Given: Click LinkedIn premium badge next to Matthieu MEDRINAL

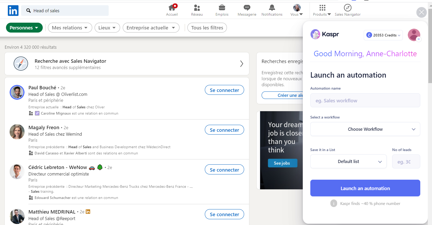Looking at the screenshot, I should (x=88, y=212).
